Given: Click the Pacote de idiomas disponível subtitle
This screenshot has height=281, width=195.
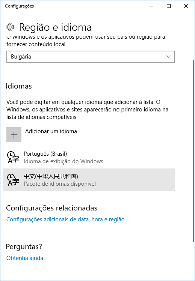Looking at the screenshot, I should point(60,184).
